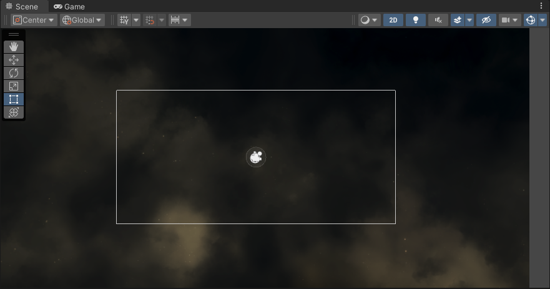Select the Hand (View) tool
This screenshot has width=550, height=289.
pyautogui.click(x=14, y=47)
